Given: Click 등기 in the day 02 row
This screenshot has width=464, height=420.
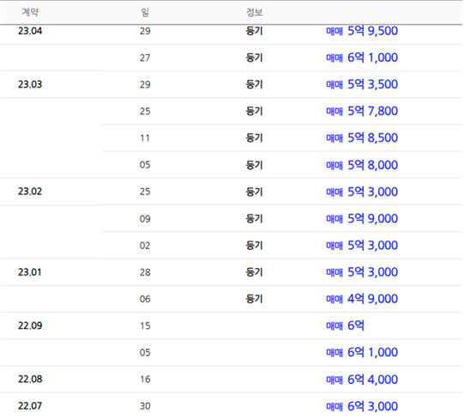Looking at the screenshot, I should [254, 246].
